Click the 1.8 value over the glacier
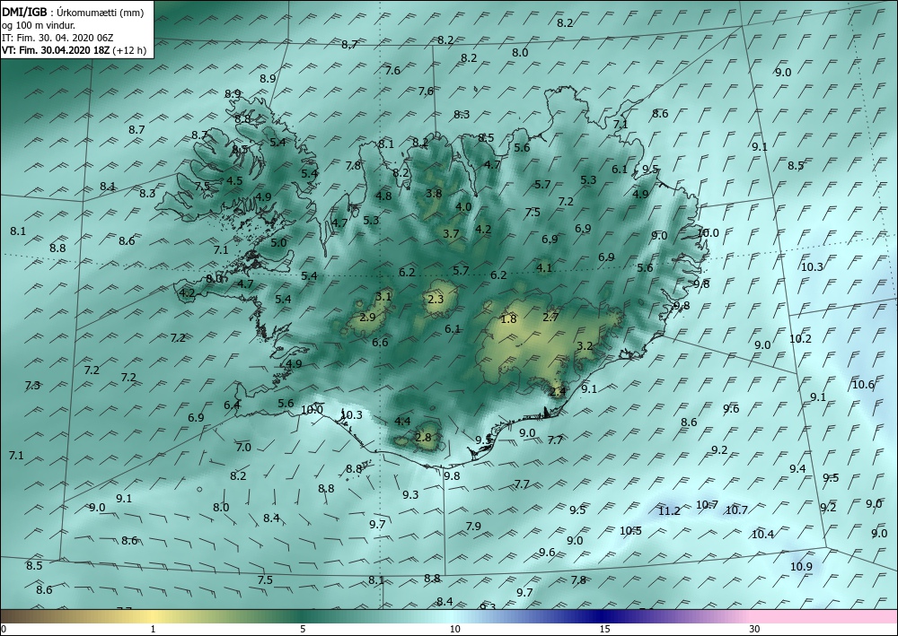 [x=508, y=319]
